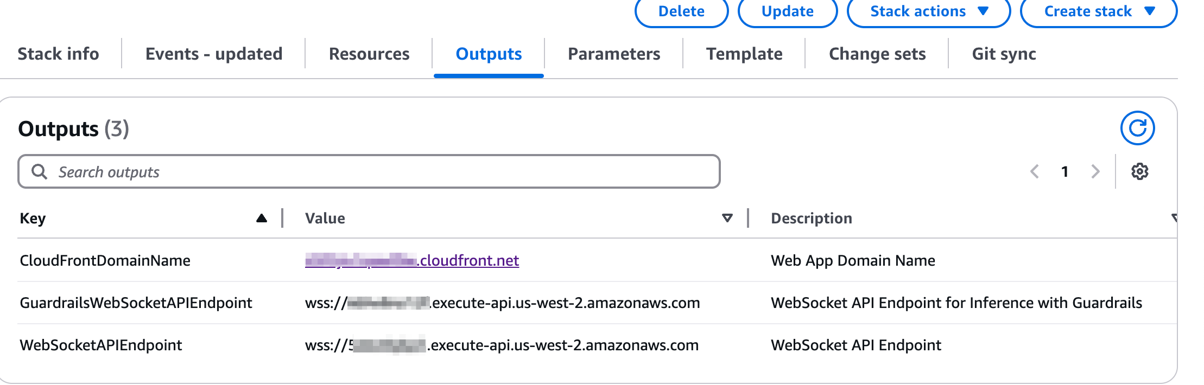Go to the Change sets tab
This screenshot has width=1204, height=385.
(x=877, y=54)
